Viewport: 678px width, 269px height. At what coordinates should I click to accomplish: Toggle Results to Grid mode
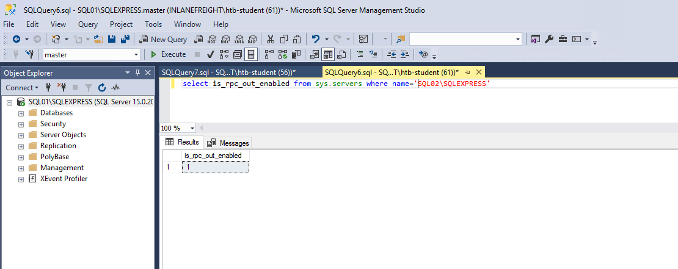(x=328, y=54)
